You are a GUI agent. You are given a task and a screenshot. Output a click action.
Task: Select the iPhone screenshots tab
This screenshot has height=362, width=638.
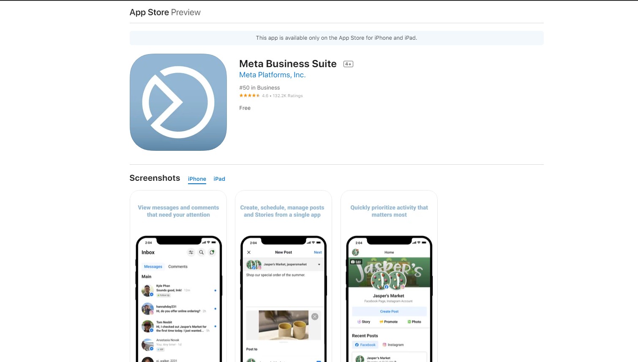point(197,179)
